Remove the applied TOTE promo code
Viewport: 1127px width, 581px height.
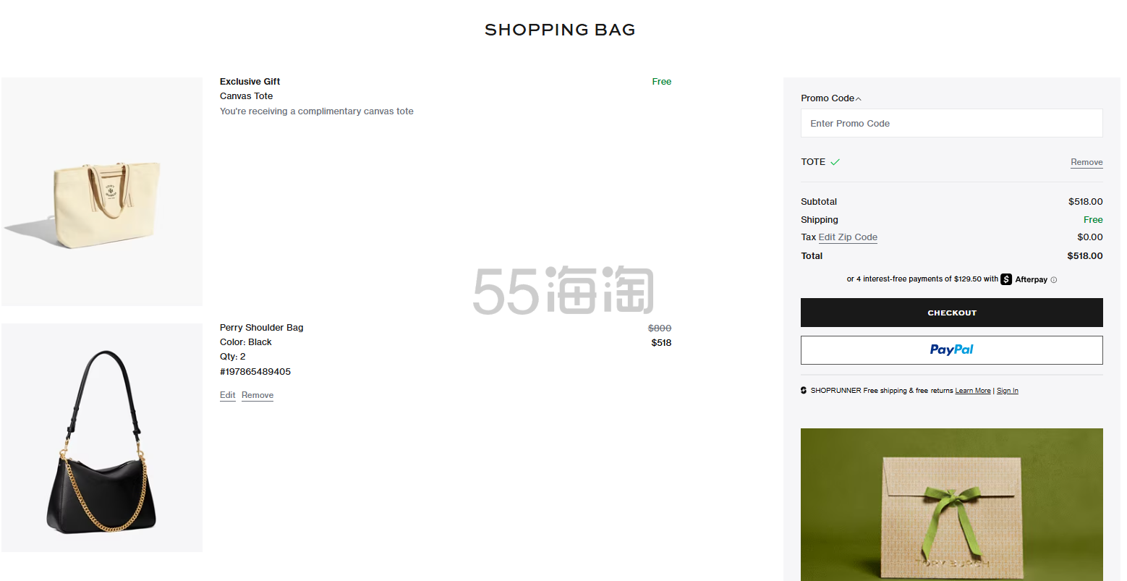[1086, 162]
